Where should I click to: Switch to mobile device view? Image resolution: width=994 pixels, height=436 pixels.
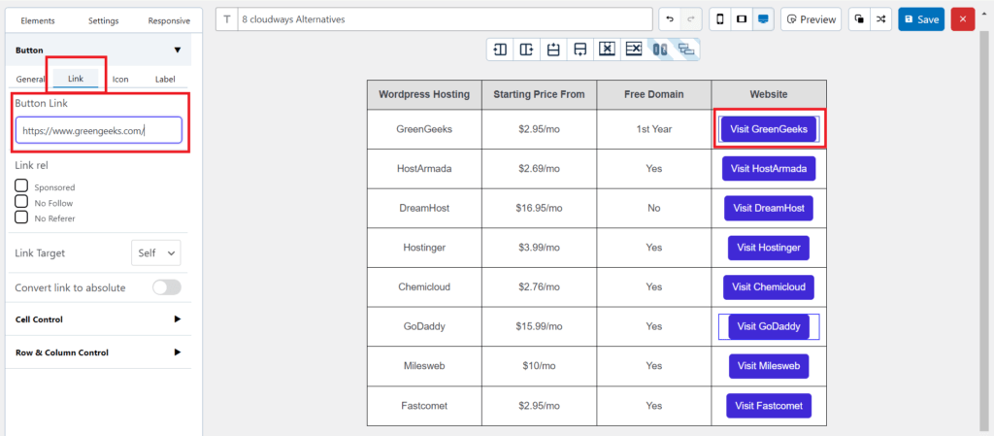click(720, 19)
